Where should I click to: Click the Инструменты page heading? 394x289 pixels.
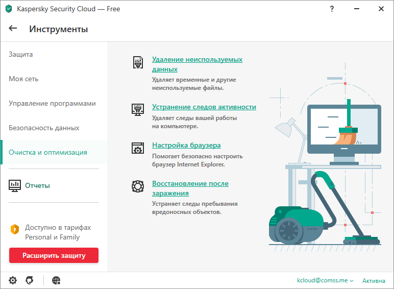[x=59, y=29]
